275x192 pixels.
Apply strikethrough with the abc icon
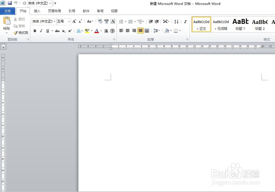(x=57, y=31)
